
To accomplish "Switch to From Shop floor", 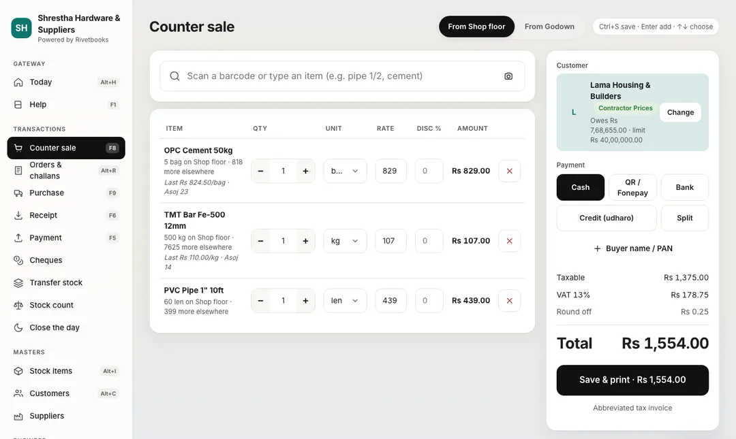I will (x=476, y=27).
